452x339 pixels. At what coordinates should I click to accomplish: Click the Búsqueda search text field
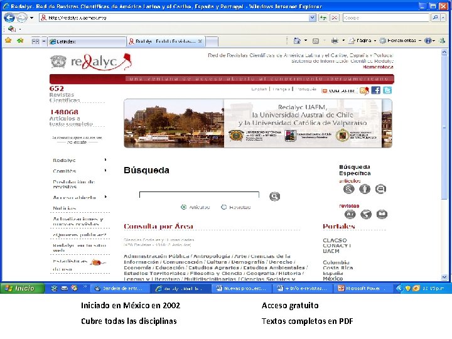pos(199,195)
